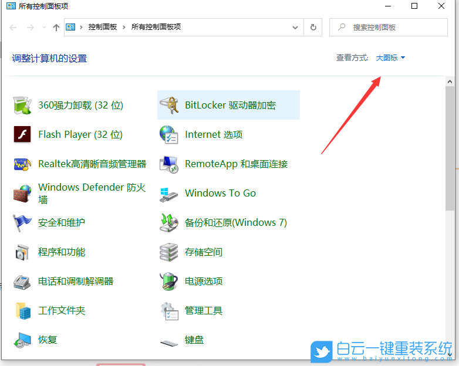The image size is (459, 366).
Task: Open Windows To Go link
Action: click(221, 193)
